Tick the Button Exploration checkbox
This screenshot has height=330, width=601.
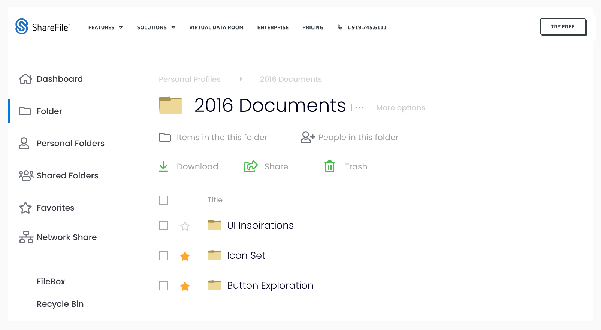[163, 286]
